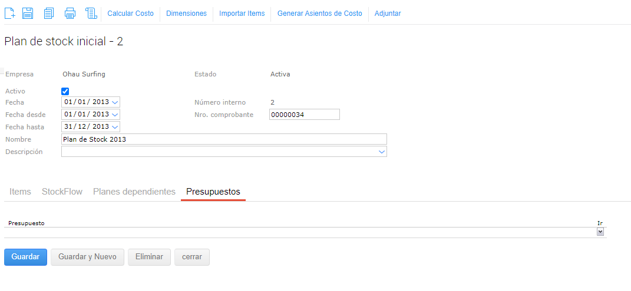The height and width of the screenshot is (291, 631).
Task: Click the Fecha desde date field
Action: (91, 115)
